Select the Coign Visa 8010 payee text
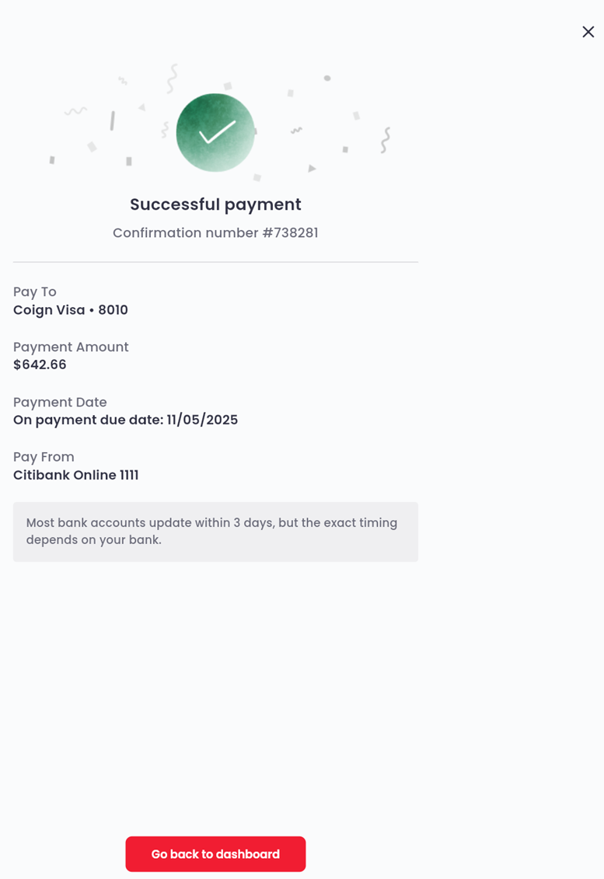The width and height of the screenshot is (604, 879). click(x=71, y=310)
